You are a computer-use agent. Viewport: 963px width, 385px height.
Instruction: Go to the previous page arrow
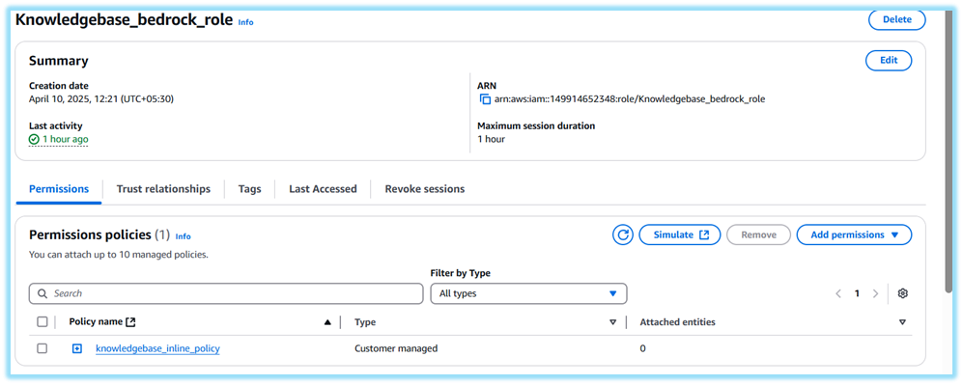coord(838,293)
